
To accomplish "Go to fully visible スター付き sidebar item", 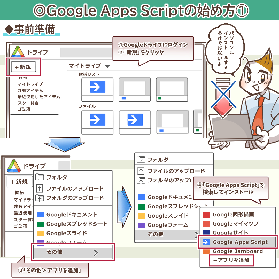I will (x=28, y=103).
